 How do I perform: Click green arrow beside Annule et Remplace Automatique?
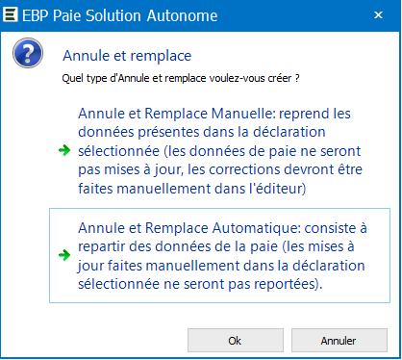click(x=64, y=255)
